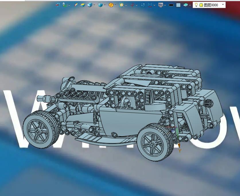This screenshot has height=196, width=240.
Task: Click the blue shaded cube display icon
Action: click(90, 5)
